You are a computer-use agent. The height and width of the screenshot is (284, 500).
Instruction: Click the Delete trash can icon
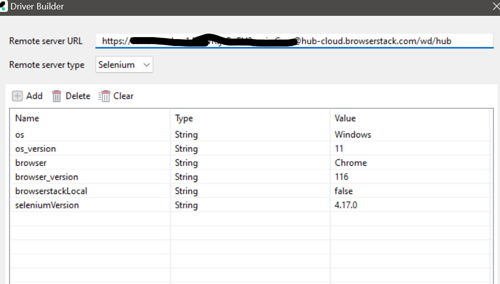tap(57, 96)
